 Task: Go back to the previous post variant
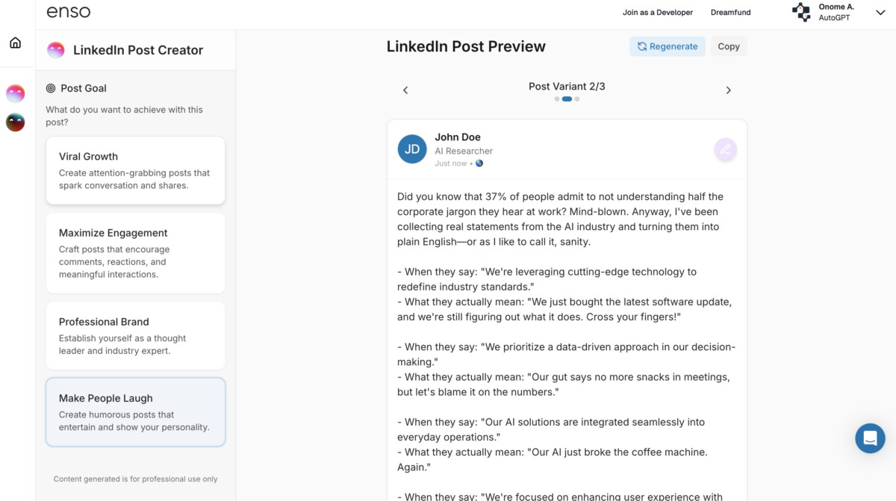[405, 90]
